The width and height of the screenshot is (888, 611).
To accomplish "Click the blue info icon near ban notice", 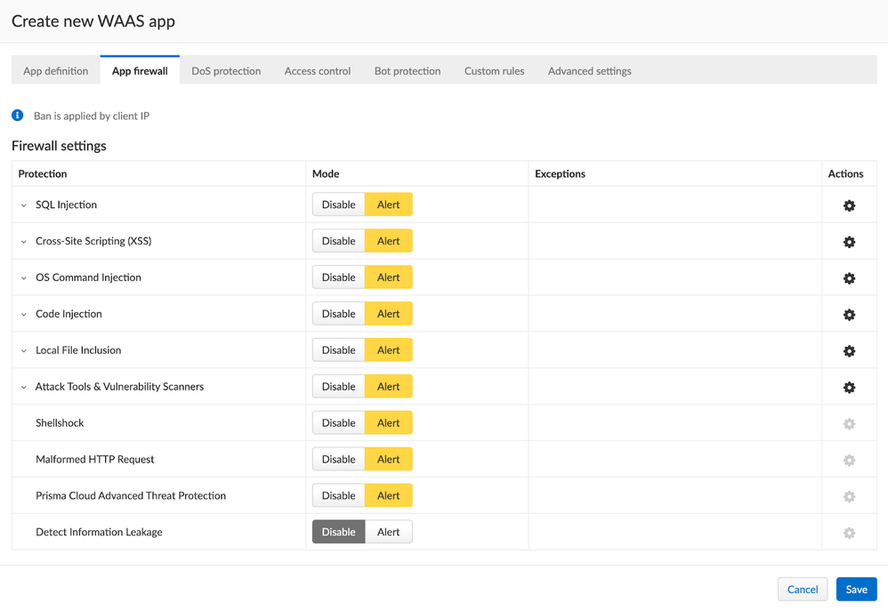I will point(18,116).
